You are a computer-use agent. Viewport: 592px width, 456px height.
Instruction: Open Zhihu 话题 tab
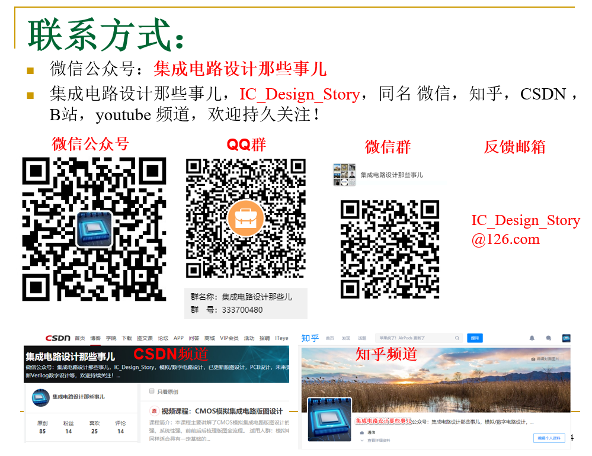pyautogui.click(x=362, y=338)
